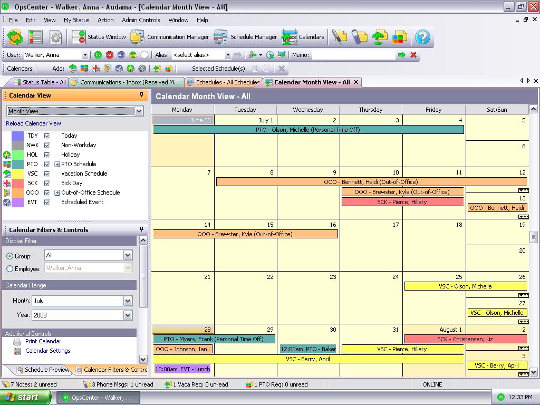Viewport: 540px width, 405px height.
Task: Click the Print Calendar link
Action: click(x=43, y=341)
